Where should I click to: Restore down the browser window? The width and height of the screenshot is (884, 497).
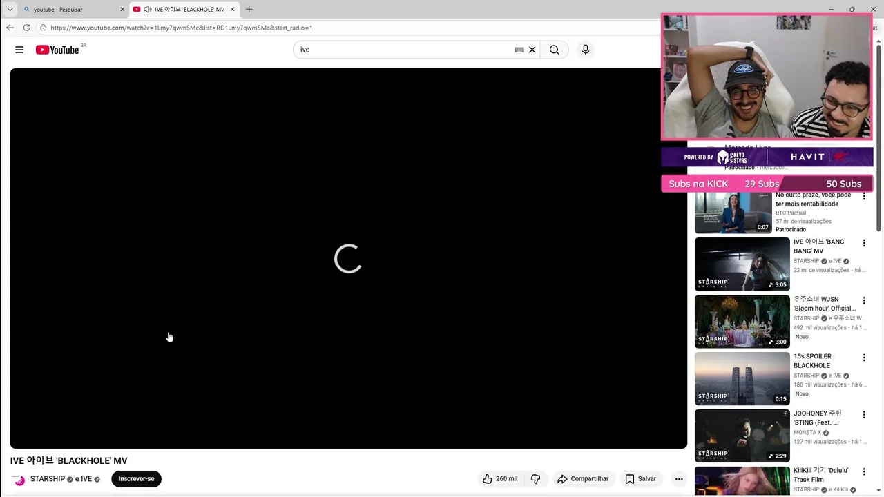[x=852, y=9]
